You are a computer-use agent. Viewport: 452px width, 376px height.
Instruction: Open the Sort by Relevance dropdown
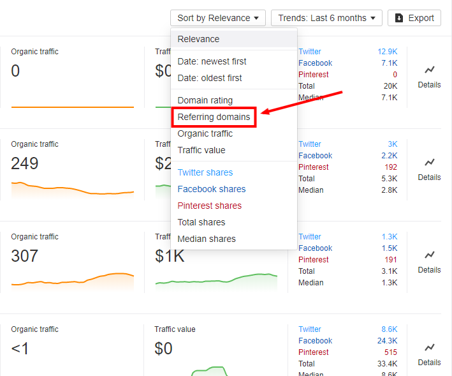pos(217,18)
